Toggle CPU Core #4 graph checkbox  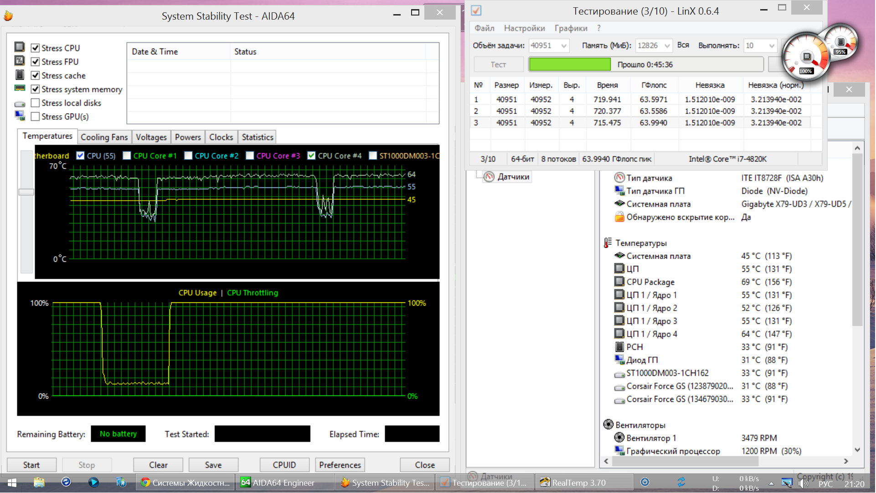[311, 156]
